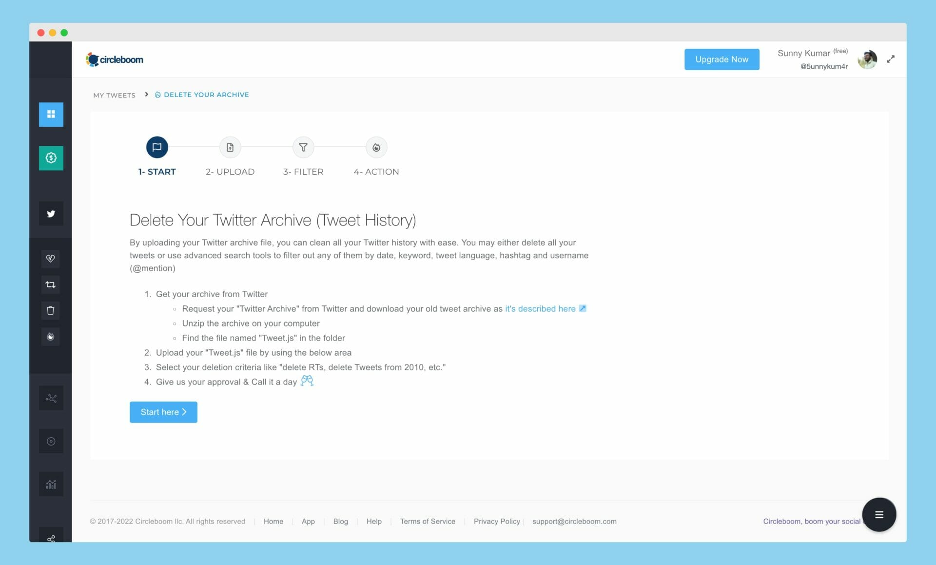
Task: Open the Blog footer link
Action: (341, 521)
